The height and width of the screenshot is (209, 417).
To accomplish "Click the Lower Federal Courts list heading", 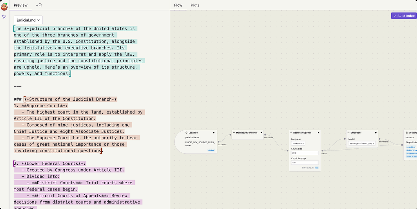I will pyautogui.click(x=50, y=163).
